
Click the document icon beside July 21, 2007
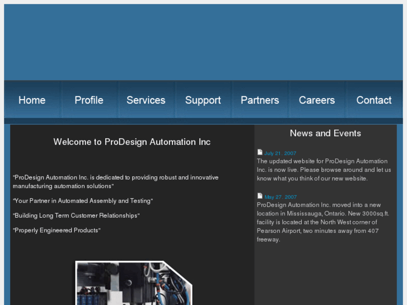[260, 152]
